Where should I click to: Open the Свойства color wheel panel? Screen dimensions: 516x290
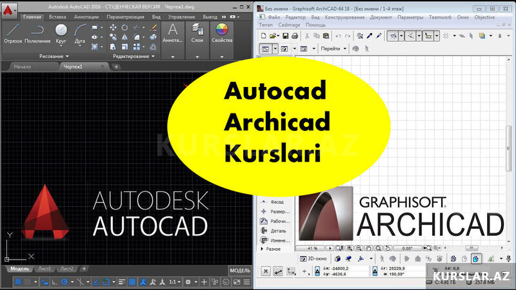pos(222,33)
